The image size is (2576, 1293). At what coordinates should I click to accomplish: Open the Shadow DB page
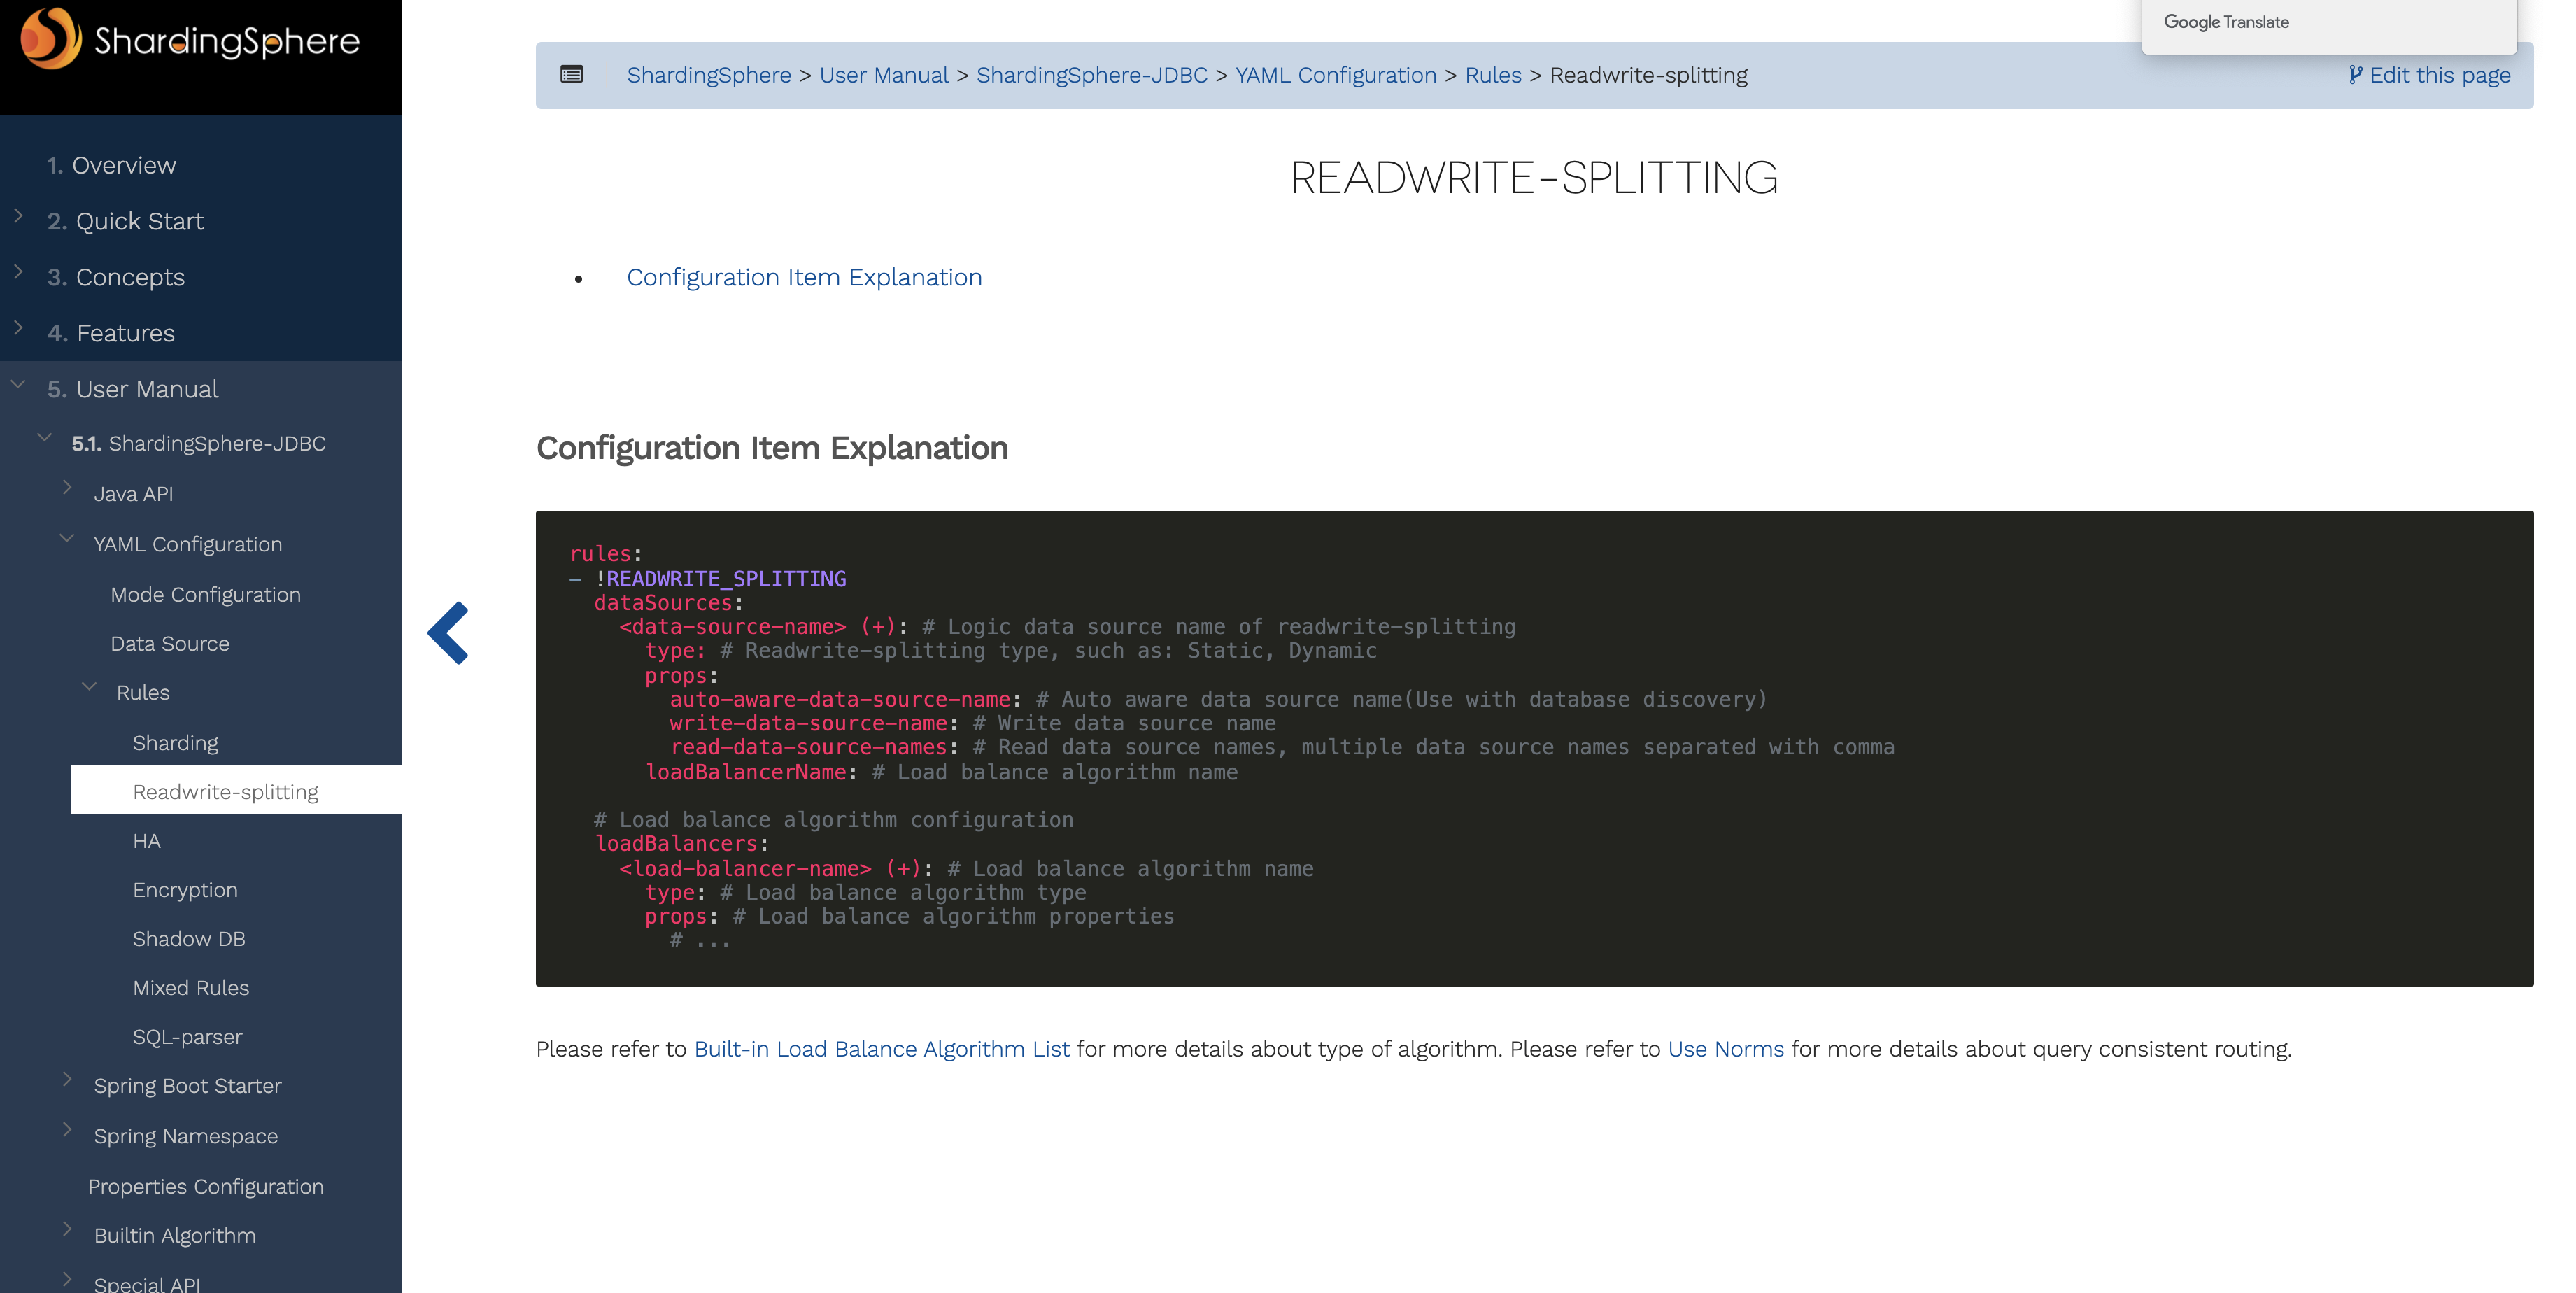[x=189, y=939]
